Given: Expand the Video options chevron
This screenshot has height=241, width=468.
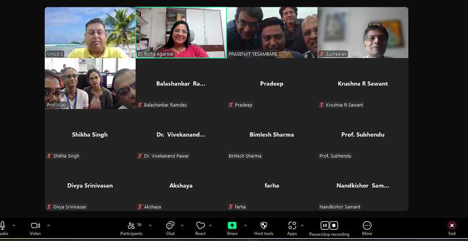Looking at the screenshot, I should point(48,225).
